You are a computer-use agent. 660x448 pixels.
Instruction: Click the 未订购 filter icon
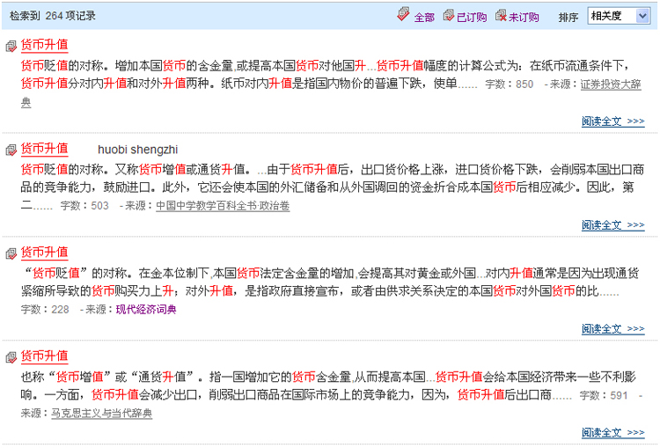pos(501,16)
